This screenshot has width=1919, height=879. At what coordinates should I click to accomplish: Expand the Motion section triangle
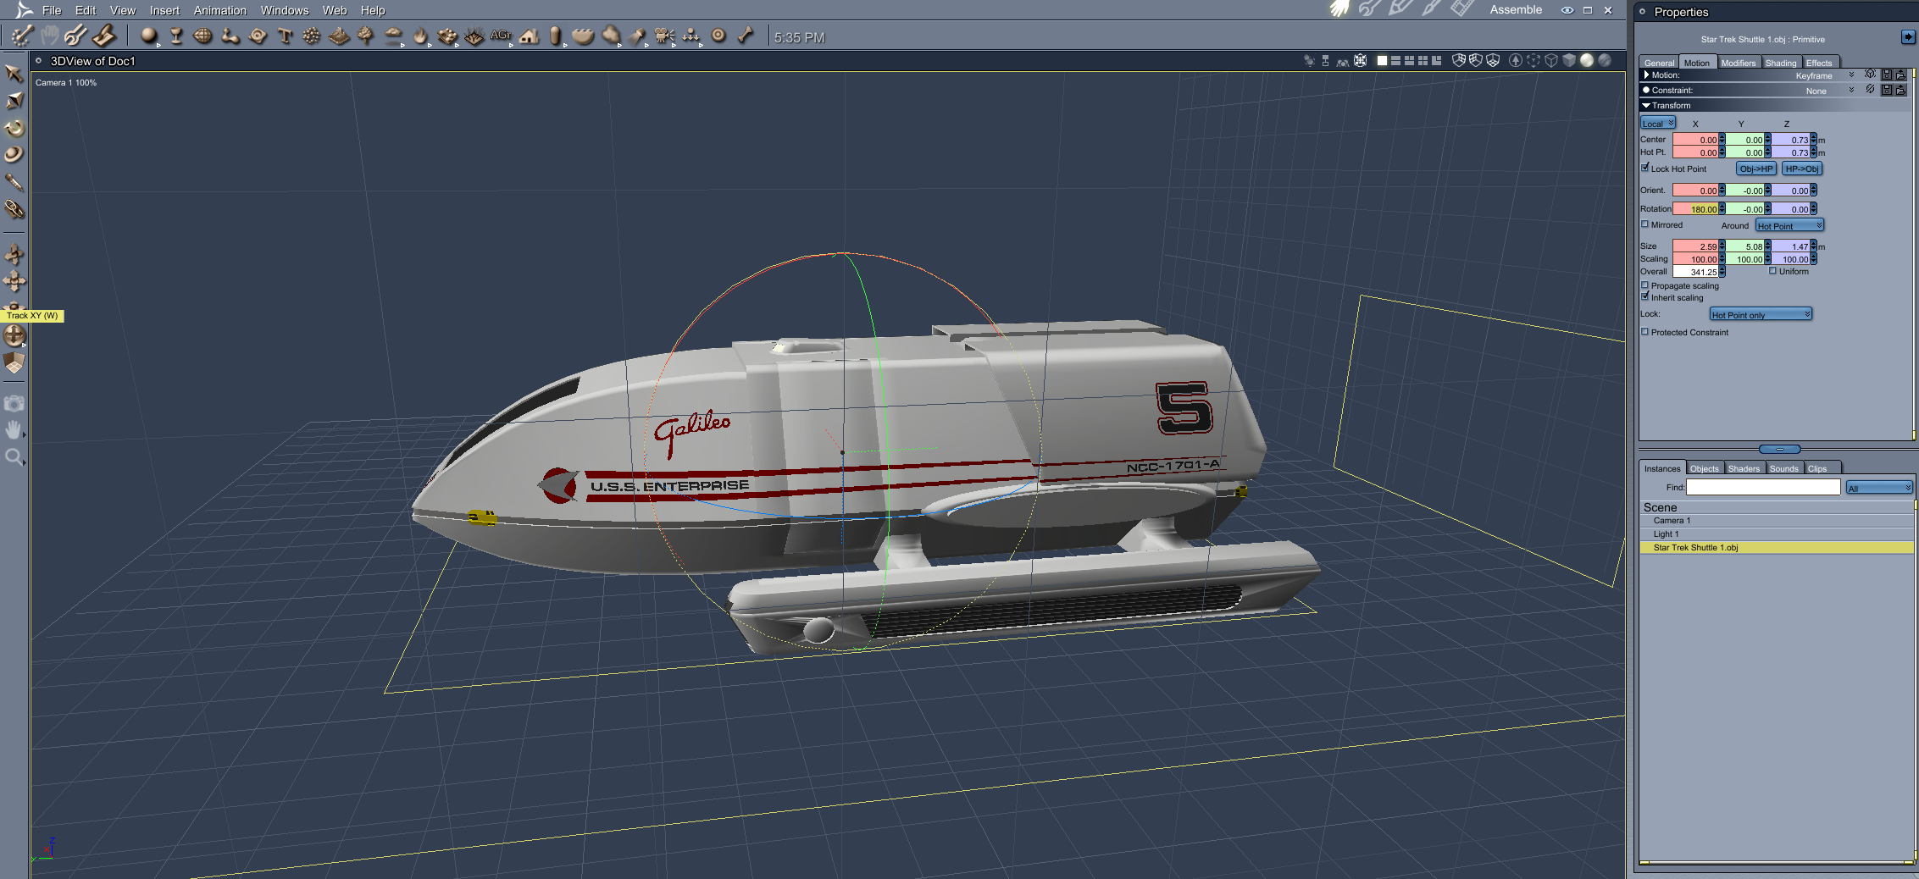[x=1646, y=75]
